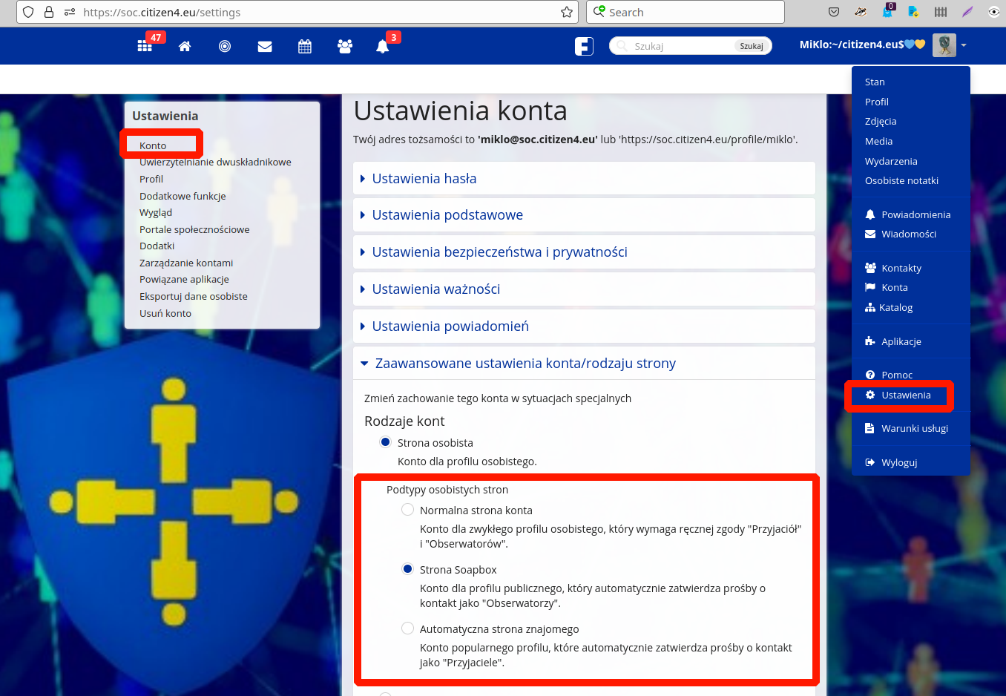Expand Ustawienia bezpieczeństwa i prywatności section
The height and width of the screenshot is (696, 1006).
click(x=499, y=252)
